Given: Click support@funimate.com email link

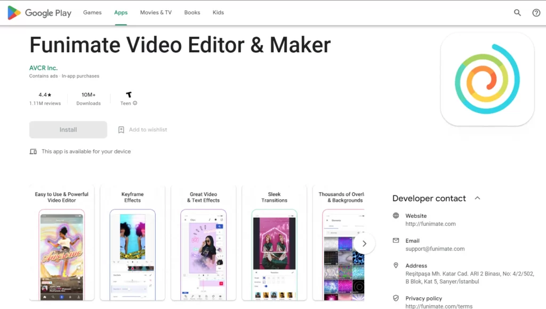Looking at the screenshot, I should [x=435, y=249].
